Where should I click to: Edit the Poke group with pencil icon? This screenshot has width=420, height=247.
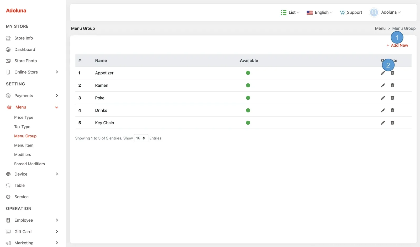click(383, 98)
